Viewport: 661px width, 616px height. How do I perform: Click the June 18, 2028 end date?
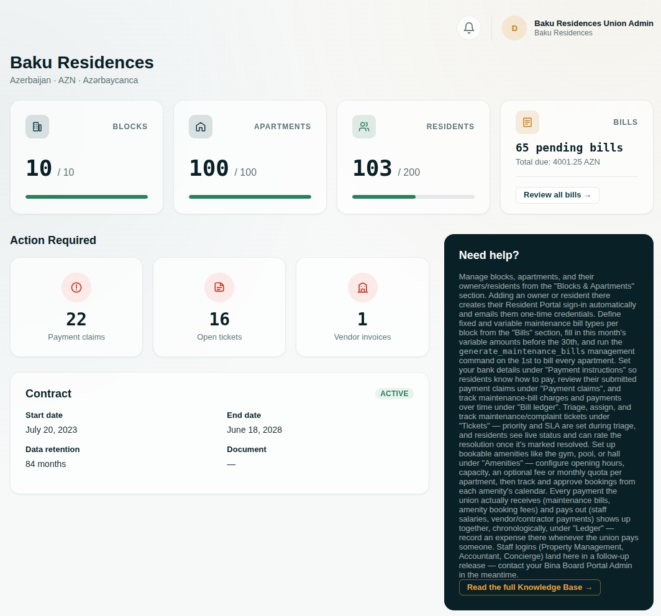click(254, 430)
